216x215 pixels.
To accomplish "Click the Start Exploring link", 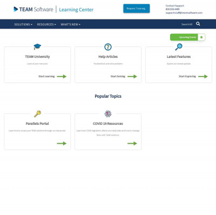I will (187, 76).
